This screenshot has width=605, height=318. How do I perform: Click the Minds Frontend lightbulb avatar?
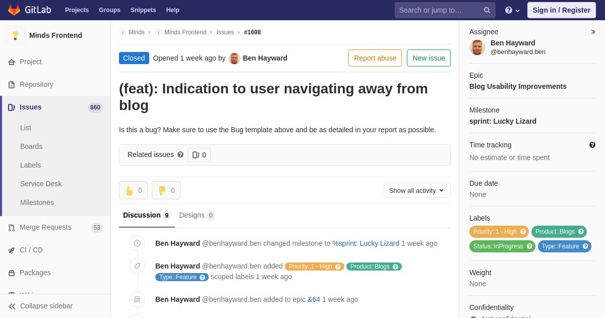tap(15, 35)
